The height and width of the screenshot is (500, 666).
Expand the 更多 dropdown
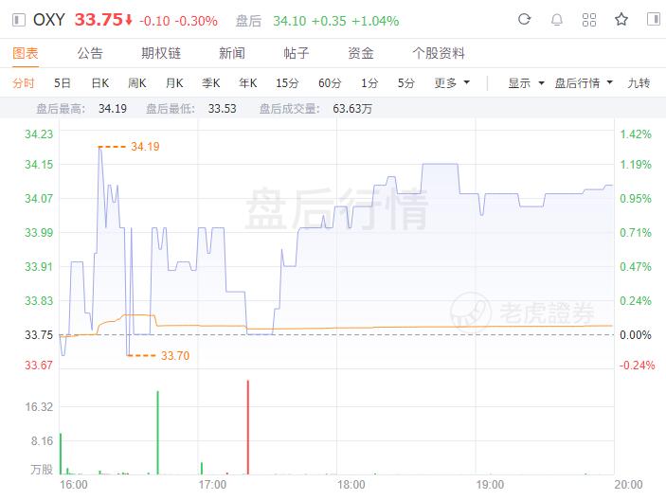point(452,82)
